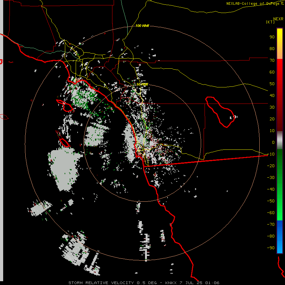Click the "90" value on the velocity scale
This screenshot has height=285, width=285.
click(x=272, y=37)
